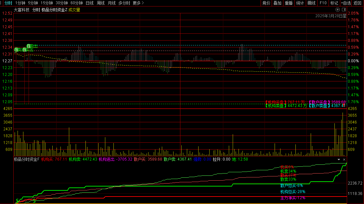Open the 统计 statistics tool

tap(300, 3)
